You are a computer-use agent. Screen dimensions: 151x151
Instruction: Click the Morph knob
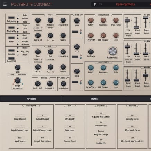click(18, 81)
